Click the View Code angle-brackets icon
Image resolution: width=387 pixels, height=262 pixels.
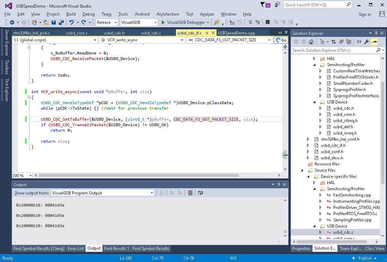click(x=359, y=42)
